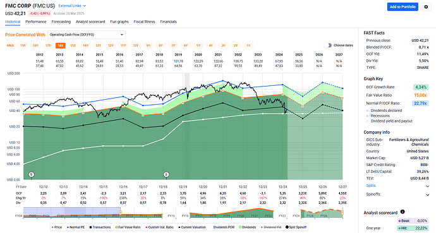
Task: Toggle Recessions in Graph Key
Action: click(378, 116)
